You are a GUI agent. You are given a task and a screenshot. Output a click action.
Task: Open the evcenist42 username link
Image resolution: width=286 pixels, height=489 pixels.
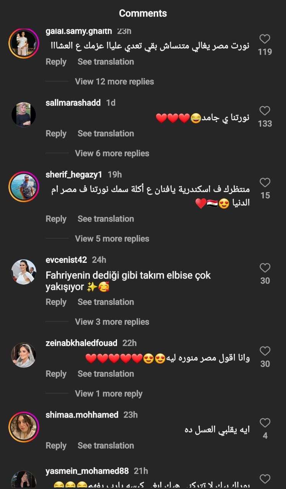(x=66, y=260)
